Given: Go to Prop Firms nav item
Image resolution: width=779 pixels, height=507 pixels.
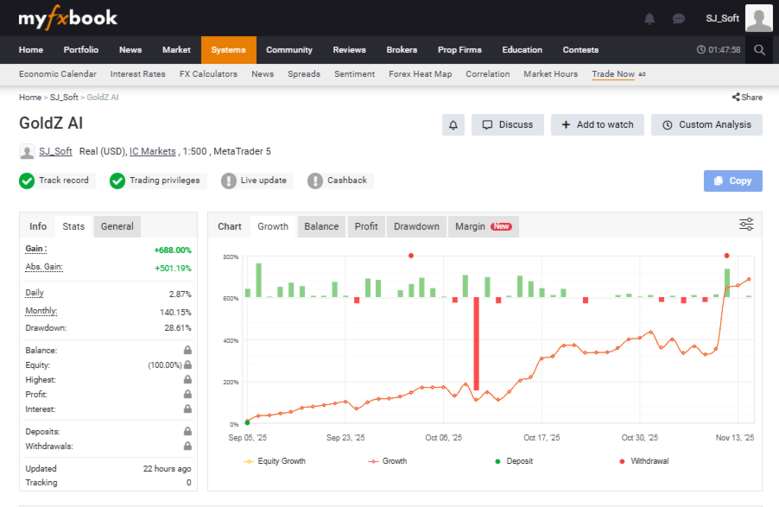Looking at the screenshot, I should click(x=459, y=50).
